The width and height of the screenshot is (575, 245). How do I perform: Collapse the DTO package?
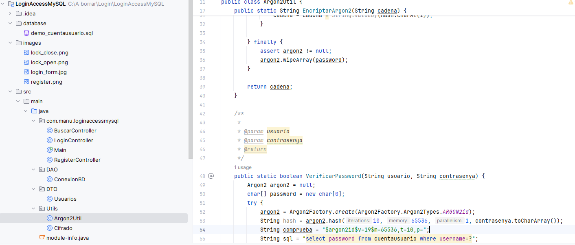(x=34, y=189)
